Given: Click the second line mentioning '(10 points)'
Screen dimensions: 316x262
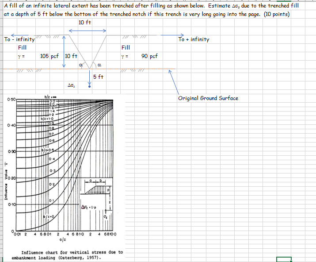Looking at the screenshot, I should coord(147,14).
